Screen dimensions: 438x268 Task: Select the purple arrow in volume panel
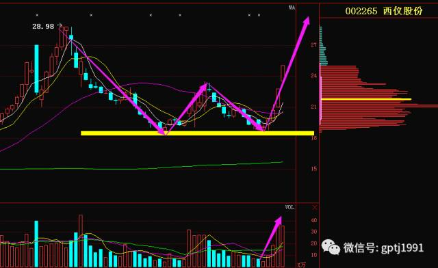(x=271, y=238)
